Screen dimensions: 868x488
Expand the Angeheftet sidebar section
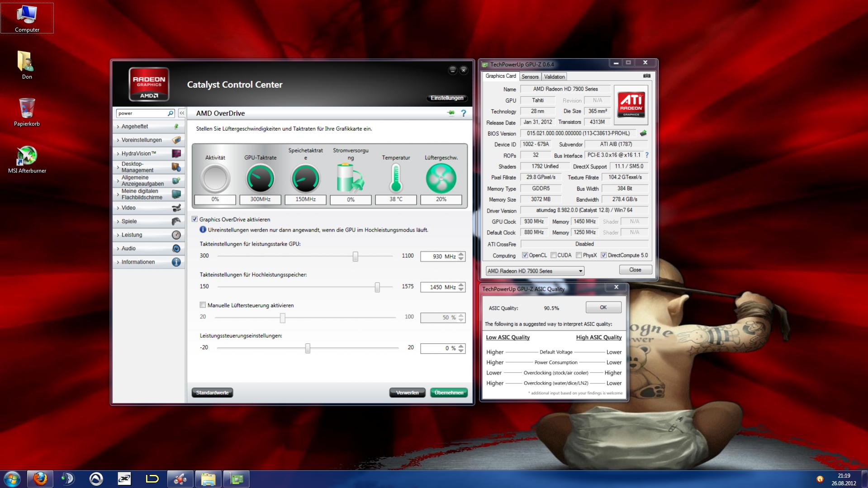149,127
